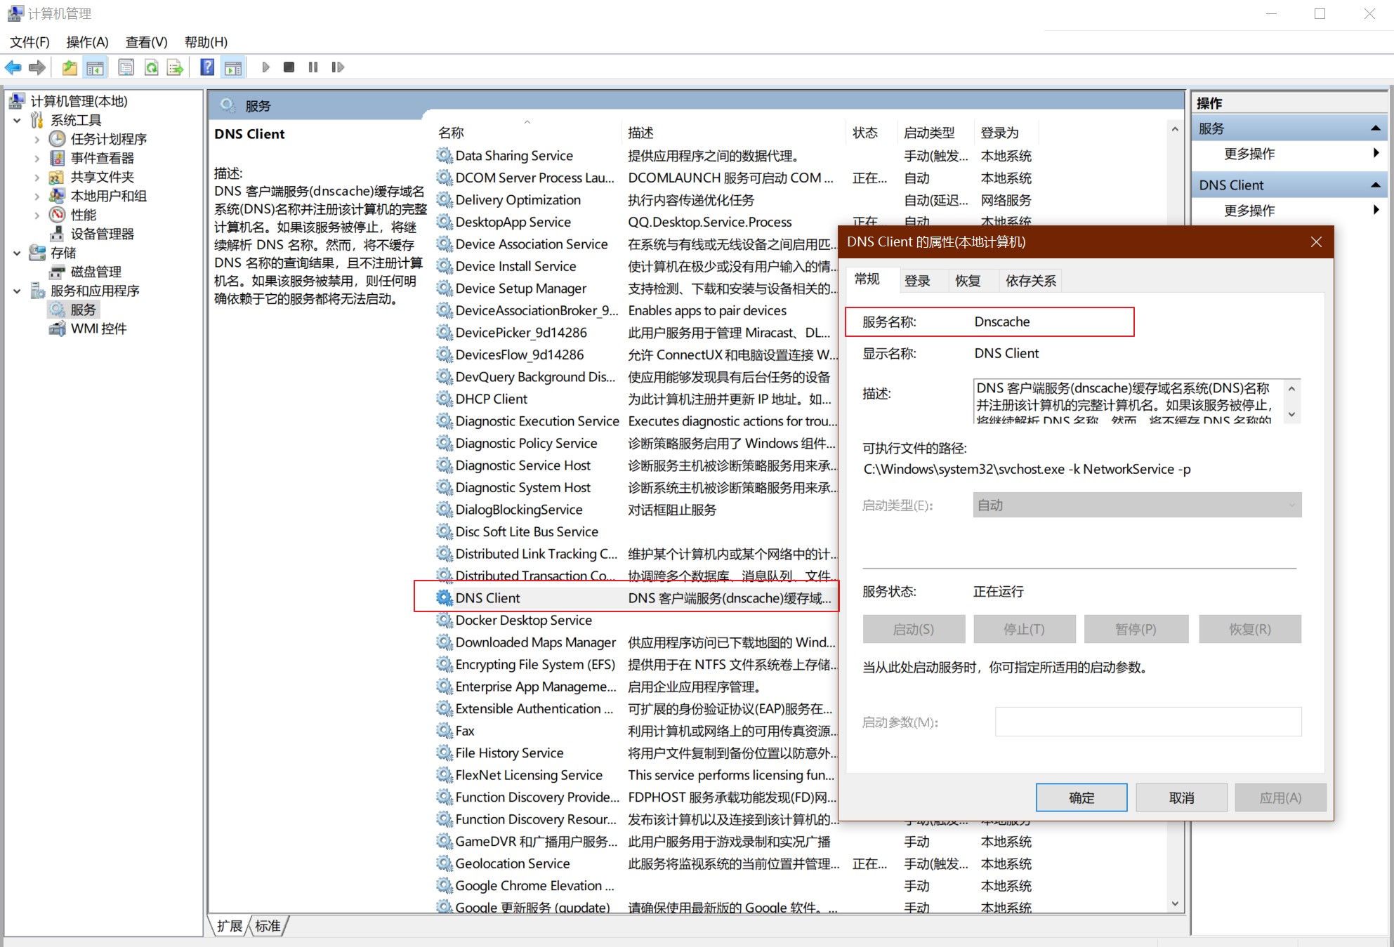Click the Refresh toolbar icon

tap(151, 67)
